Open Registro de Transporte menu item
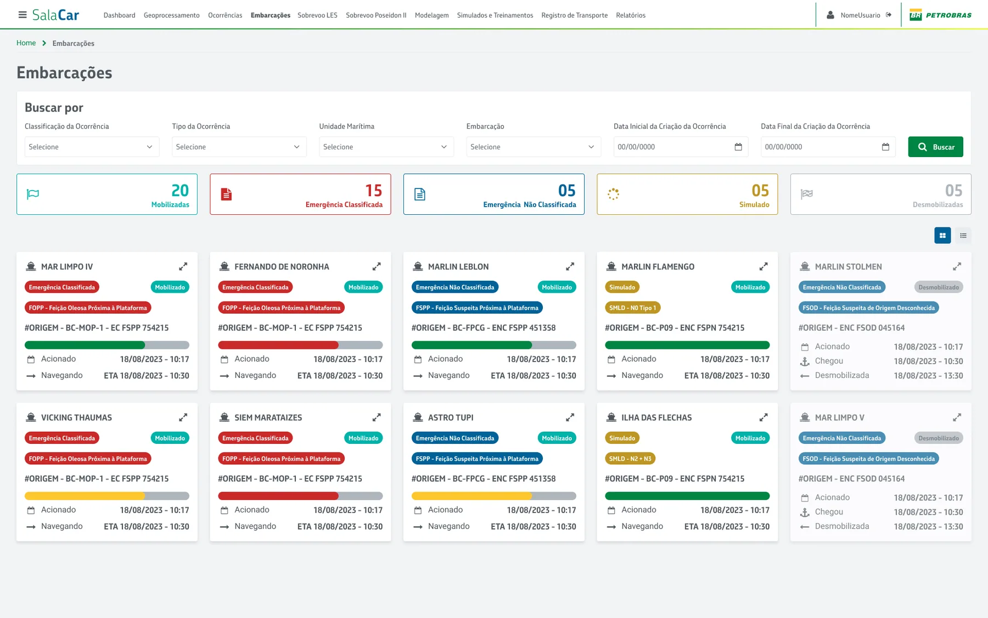The width and height of the screenshot is (988, 618). (x=575, y=15)
